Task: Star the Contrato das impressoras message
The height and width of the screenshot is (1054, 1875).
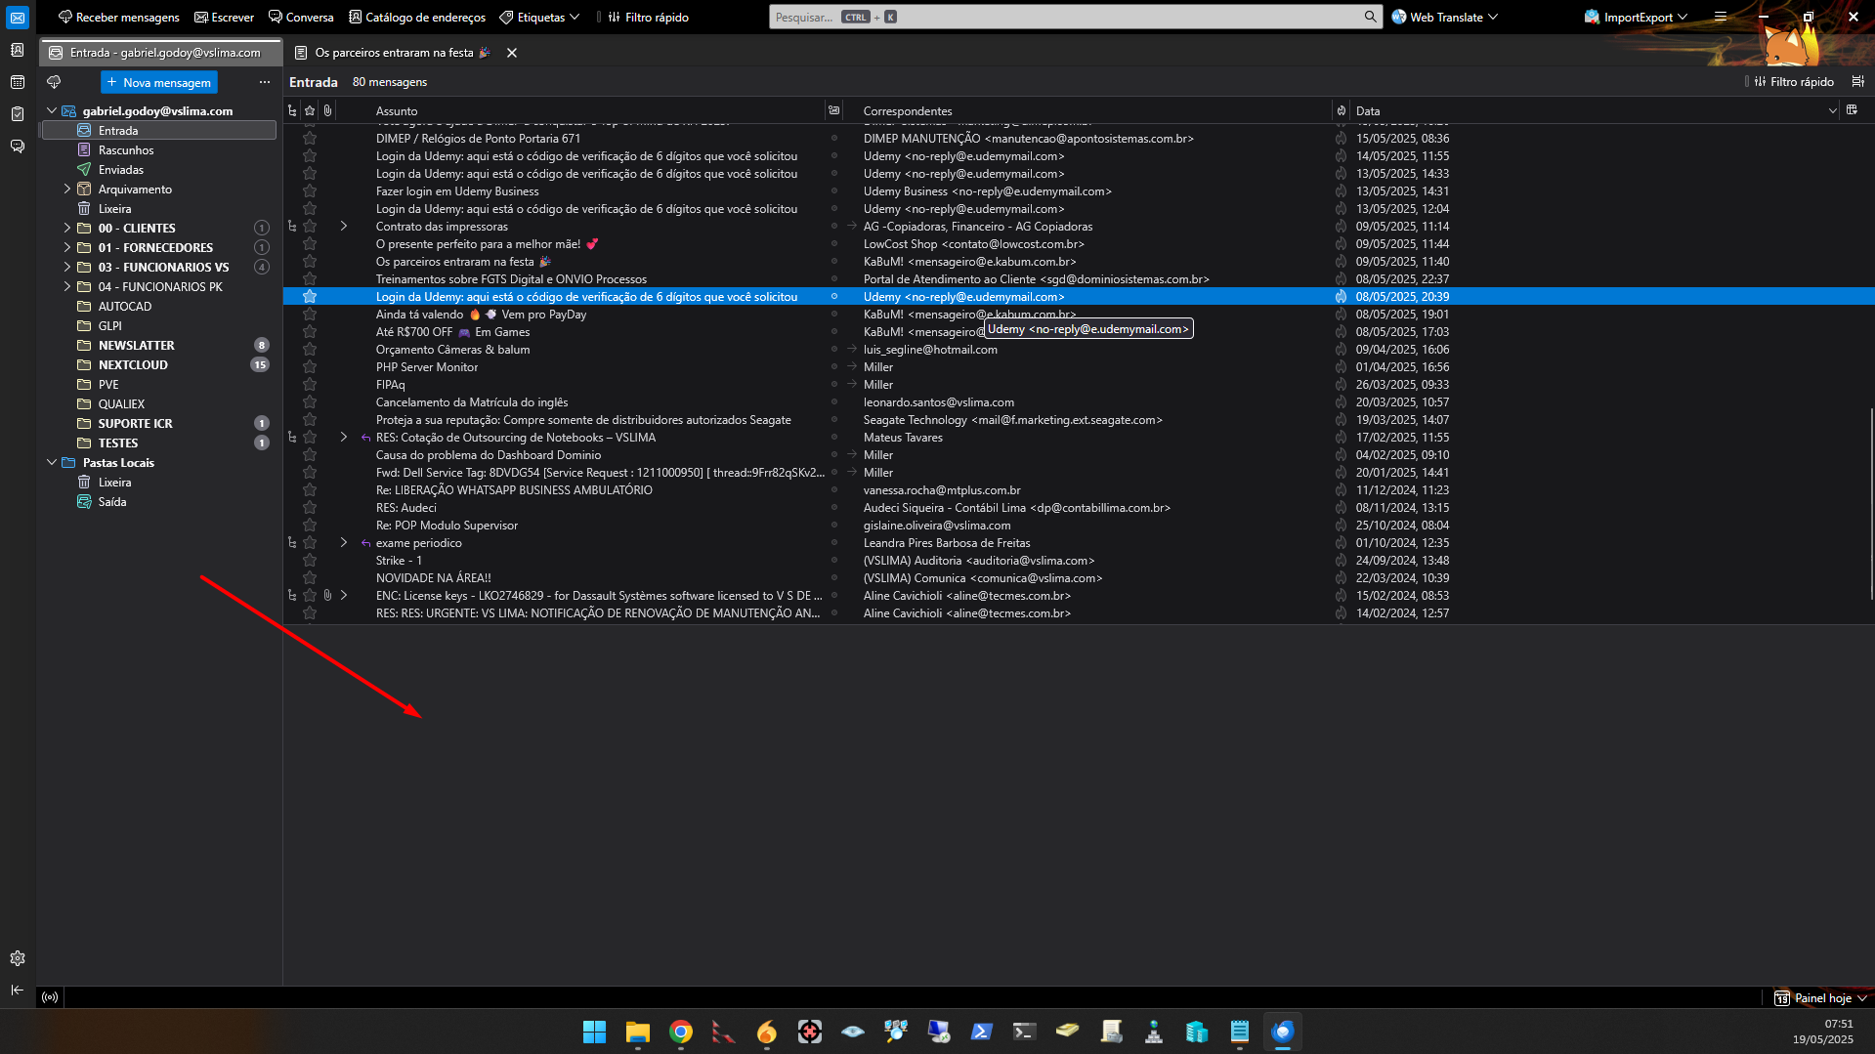Action: [x=310, y=227]
